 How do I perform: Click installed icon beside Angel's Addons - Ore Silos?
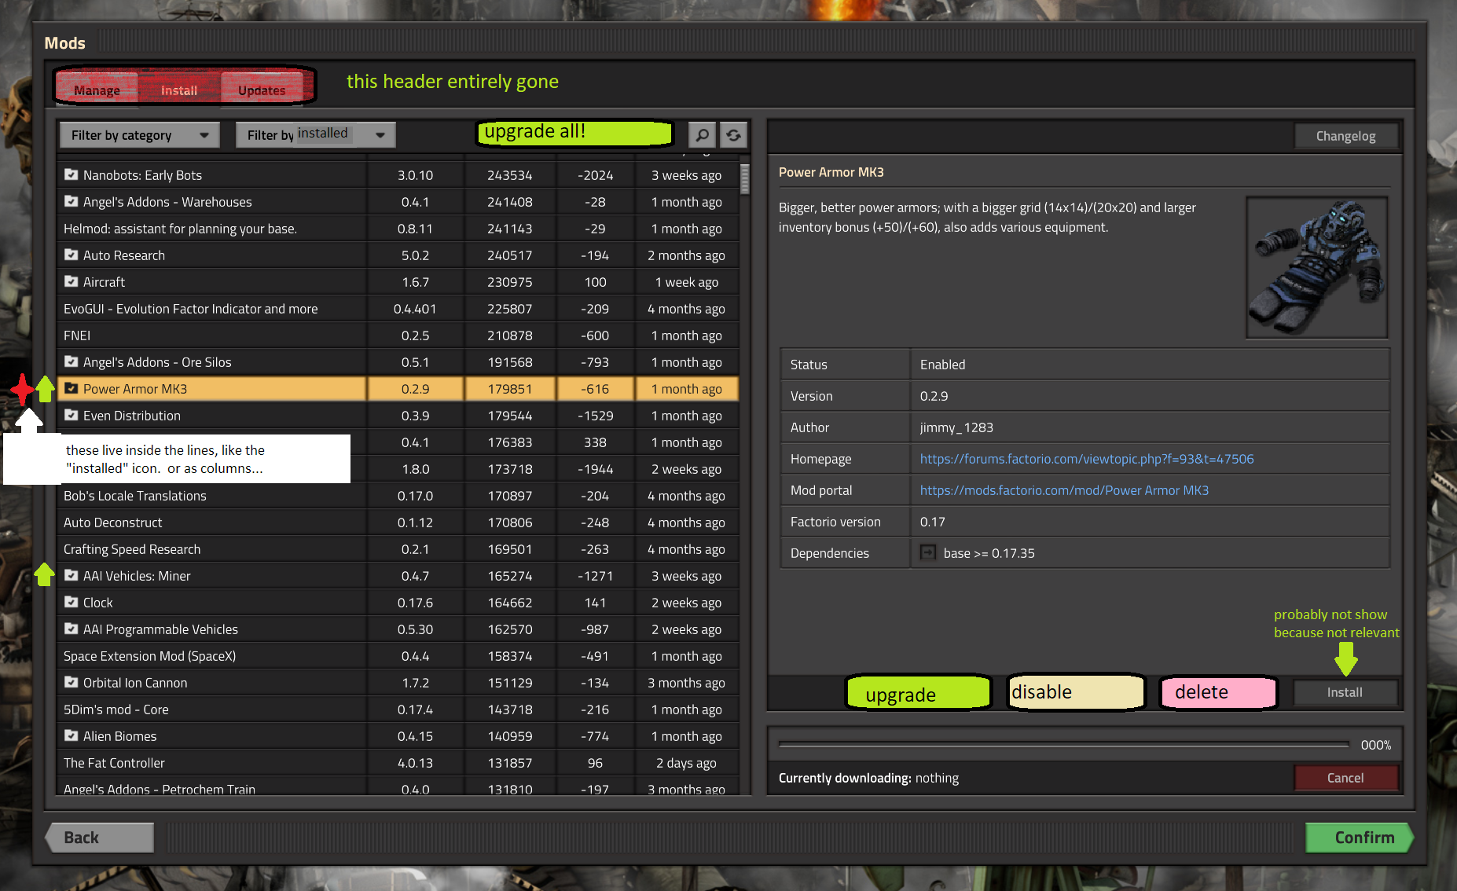(x=71, y=361)
